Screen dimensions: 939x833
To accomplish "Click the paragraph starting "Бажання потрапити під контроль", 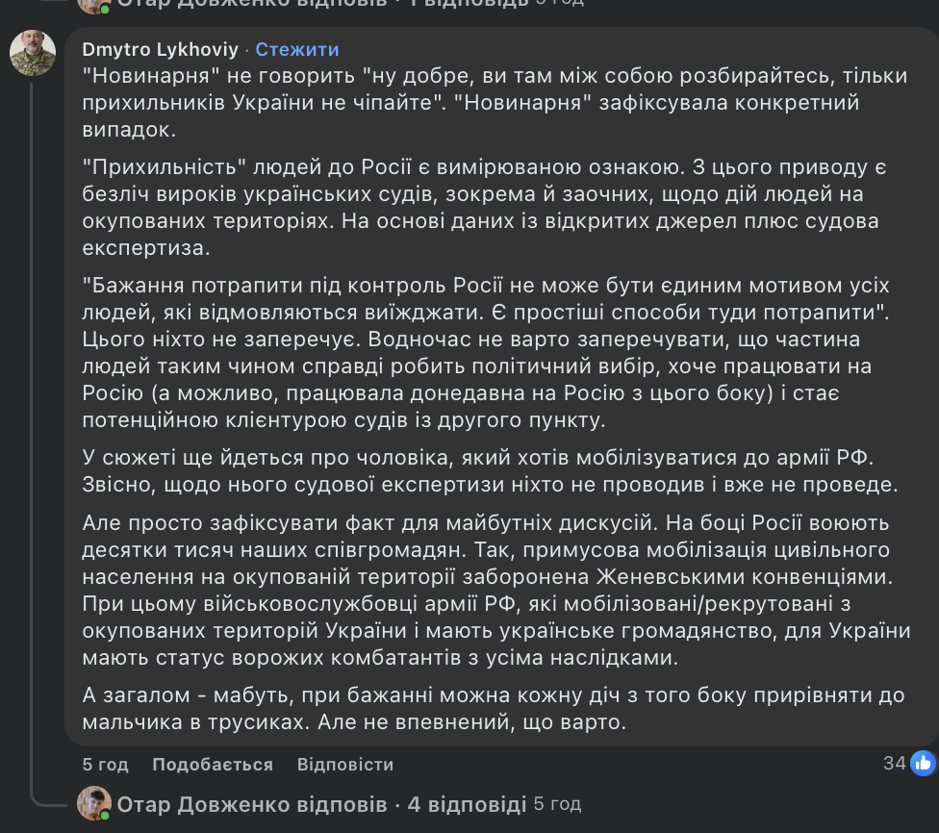I will 471,353.
